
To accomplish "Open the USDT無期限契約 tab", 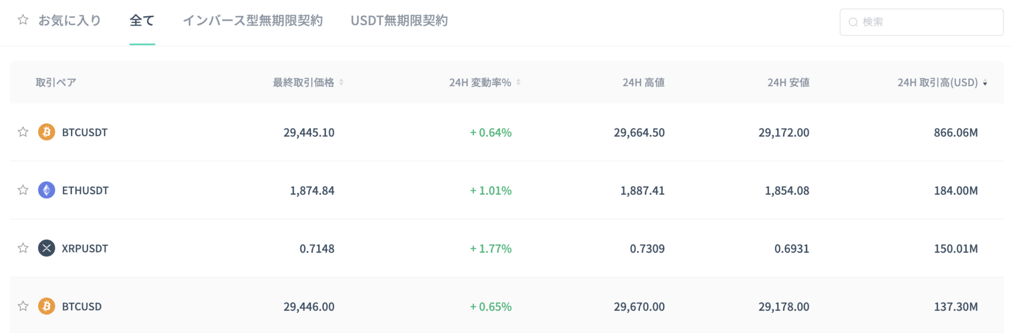I will coord(399,21).
